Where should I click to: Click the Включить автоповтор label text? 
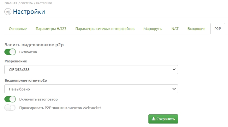pos(39,99)
